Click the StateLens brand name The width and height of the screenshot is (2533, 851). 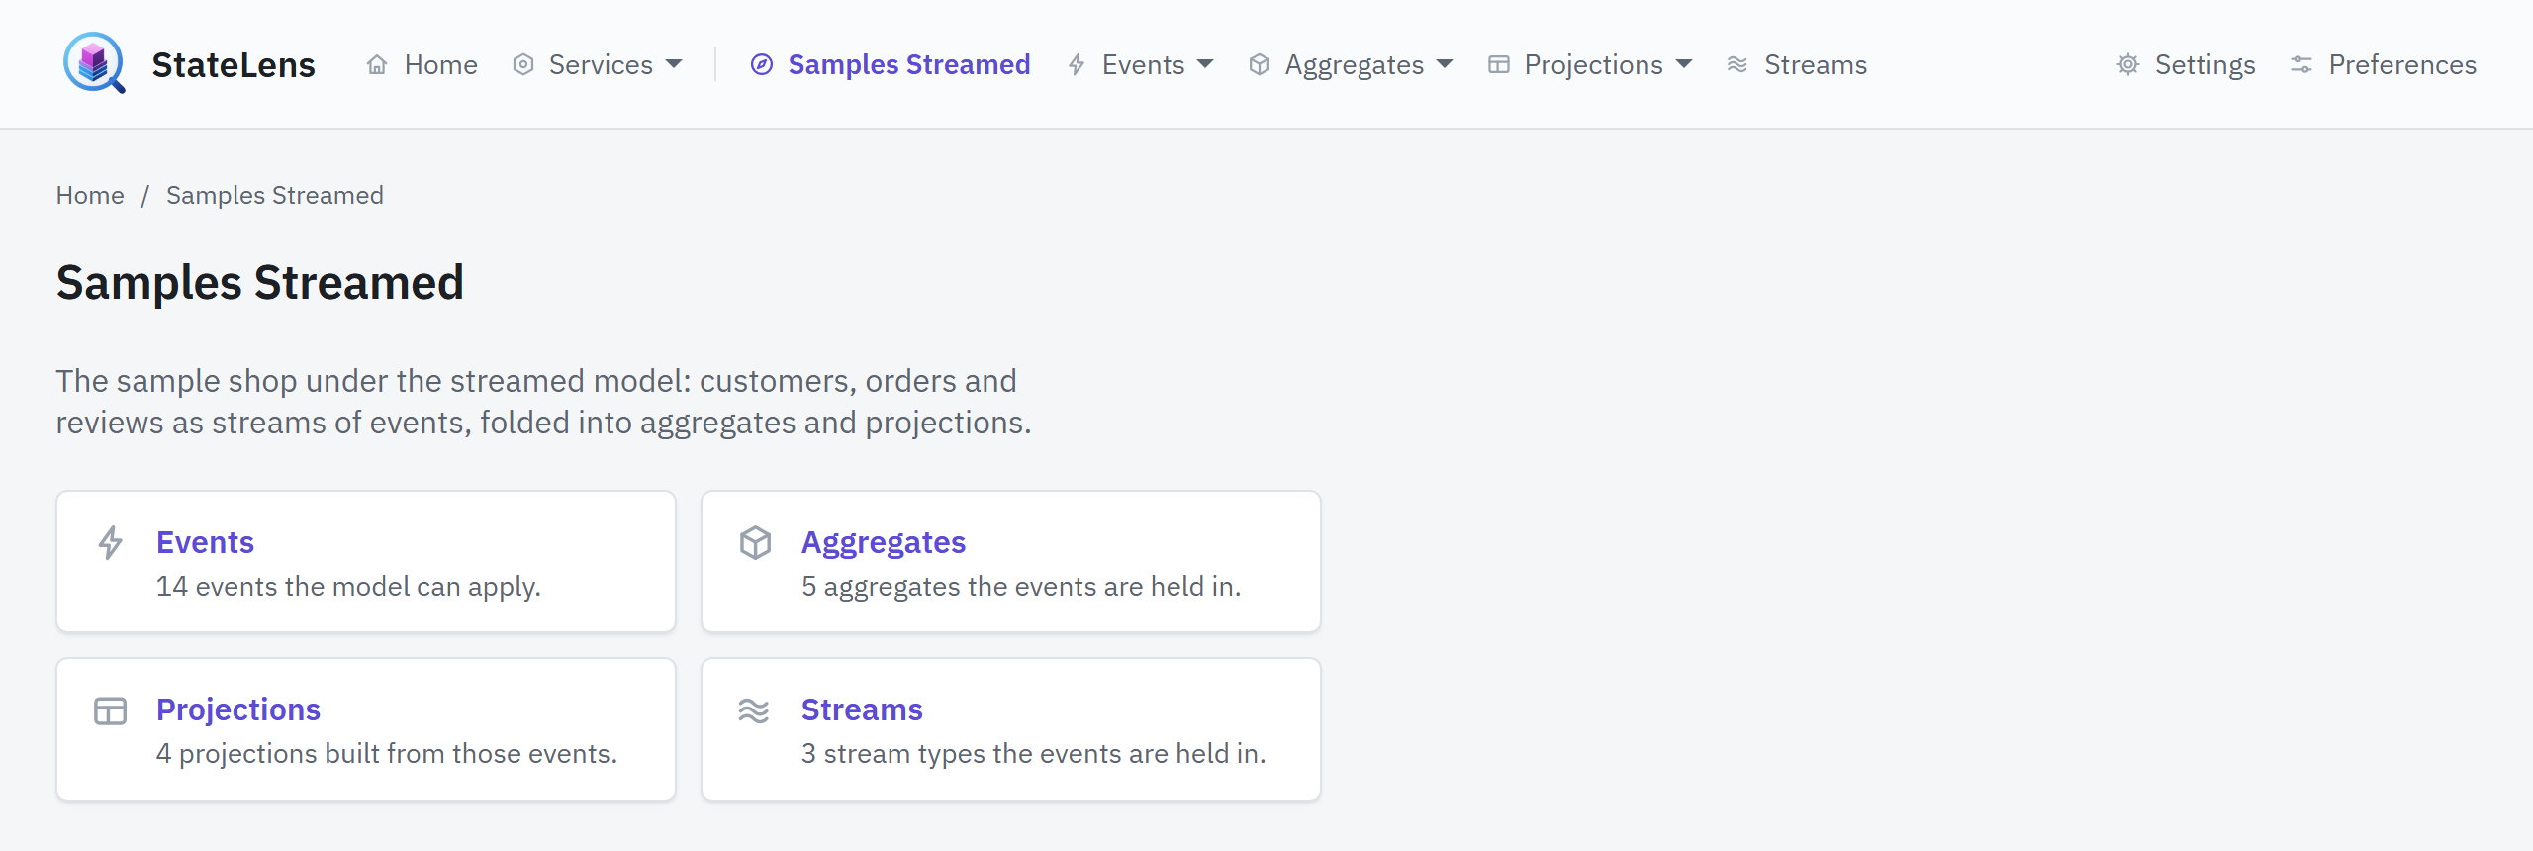click(x=234, y=65)
